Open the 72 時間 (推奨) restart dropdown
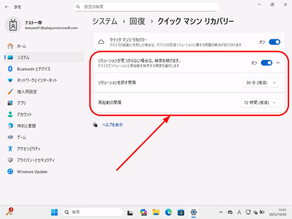Screen dimensions: 292x219 (x=260, y=103)
